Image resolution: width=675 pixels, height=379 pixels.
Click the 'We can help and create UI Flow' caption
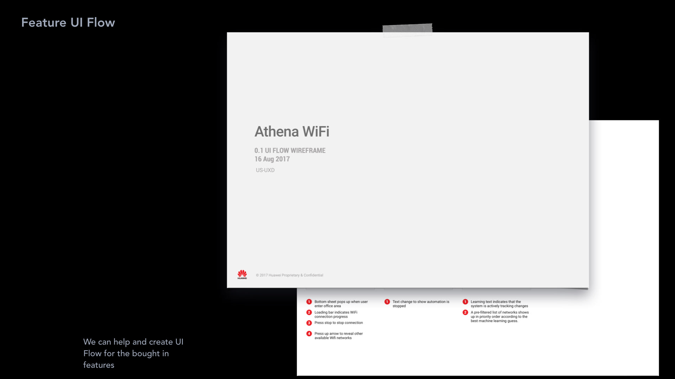(x=133, y=353)
